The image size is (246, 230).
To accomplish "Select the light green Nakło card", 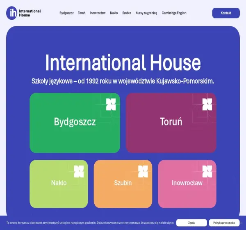I will tap(59, 184).
